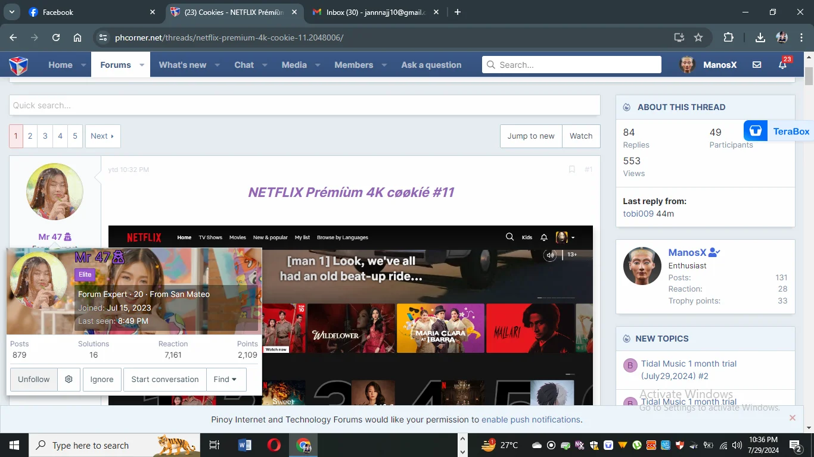Start conversation with Mr 47
This screenshot has height=457, width=814.
[x=165, y=379]
